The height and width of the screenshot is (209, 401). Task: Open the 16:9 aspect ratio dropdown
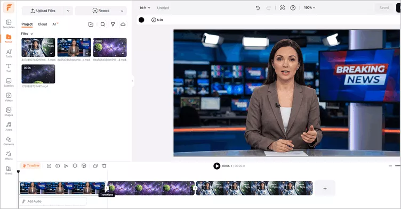145,8
